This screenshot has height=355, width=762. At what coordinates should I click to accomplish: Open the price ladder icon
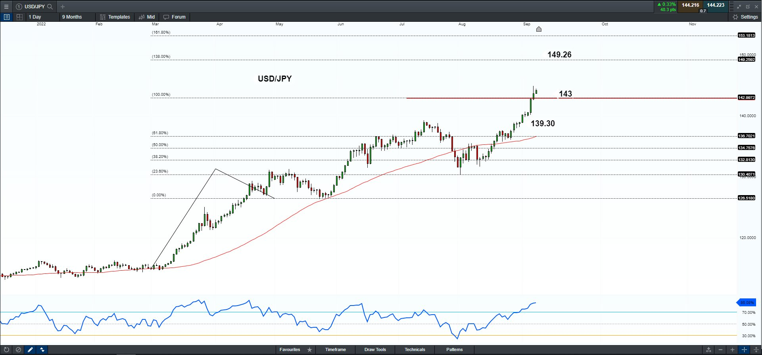point(731,6)
